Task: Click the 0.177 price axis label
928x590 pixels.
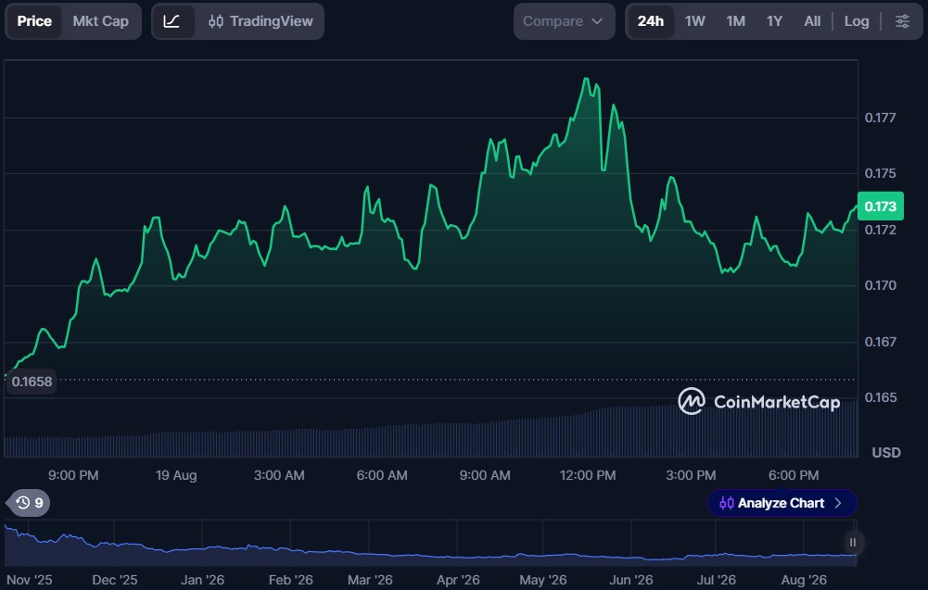Action: [x=880, y=118]
